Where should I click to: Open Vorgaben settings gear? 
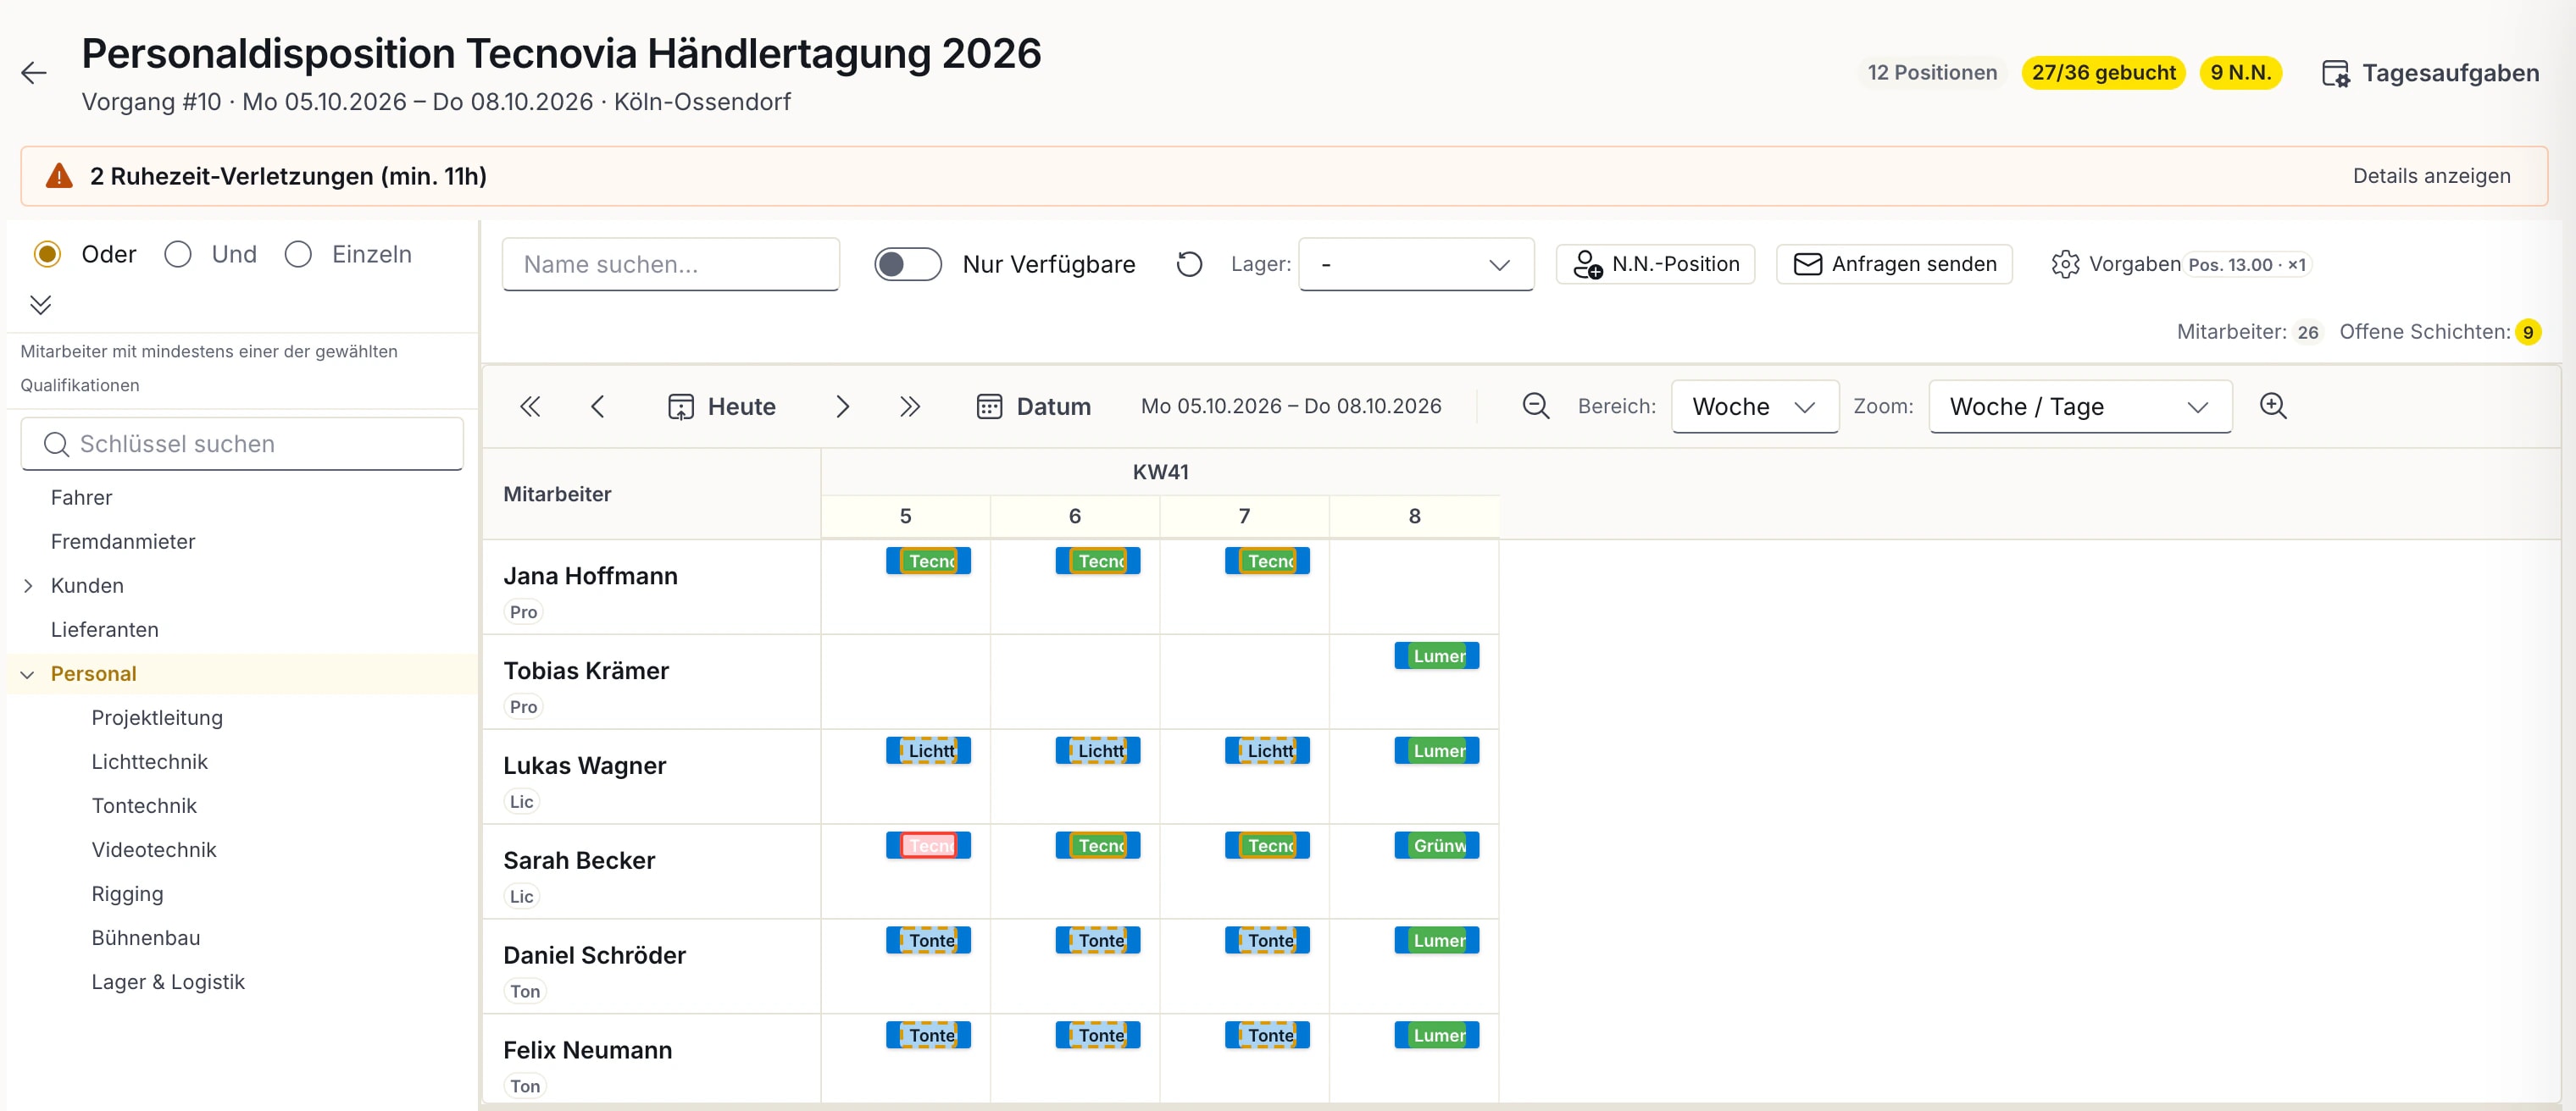[2065, 265]
